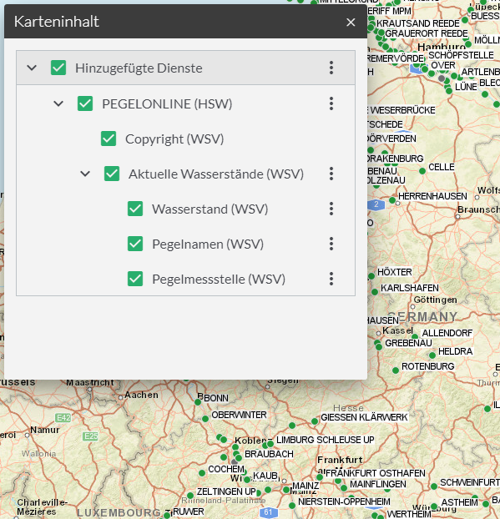Click the COCHEM gauge marker
This screenshot has width=500, height=519.
202,473
